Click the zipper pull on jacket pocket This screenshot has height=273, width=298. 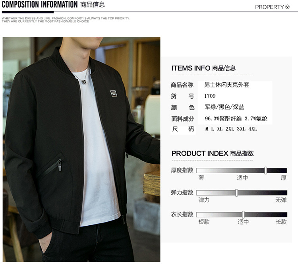coord(60,165)
